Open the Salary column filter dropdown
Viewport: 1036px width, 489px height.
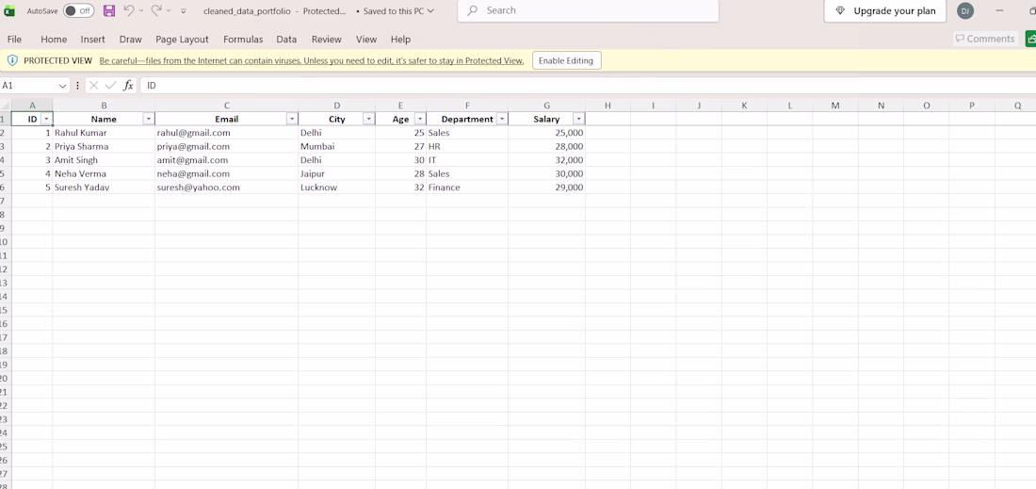click(579, 119)
